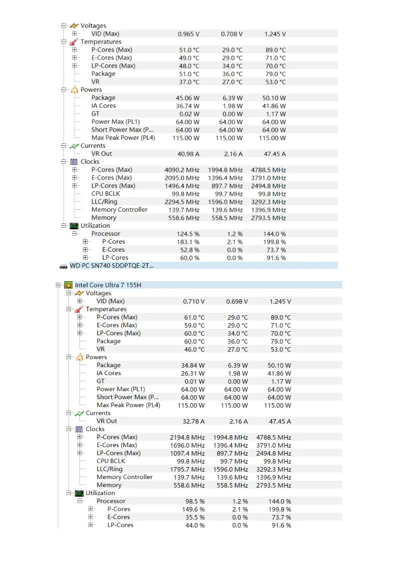
Task: Expand E-Cores (Max) temperature row reading 59.0 °C
Action: coord(80,325)
